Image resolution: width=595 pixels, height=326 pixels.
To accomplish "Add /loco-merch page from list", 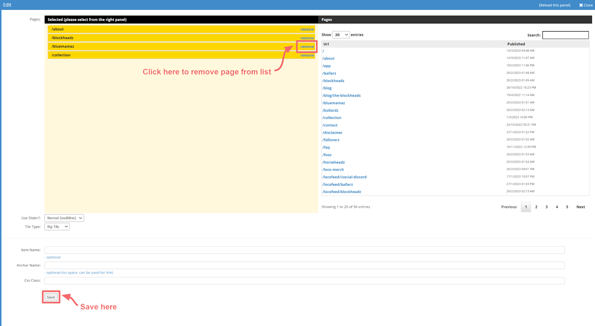I will [x=333, y=170].
